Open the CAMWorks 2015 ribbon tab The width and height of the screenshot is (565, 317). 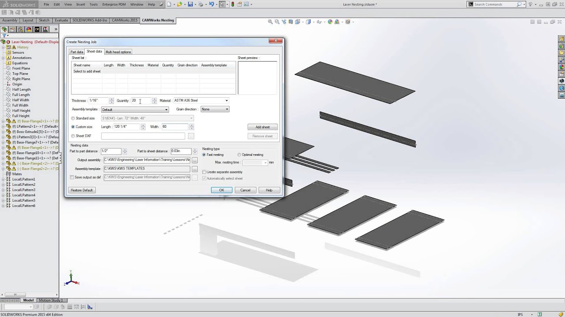[124, 20]
